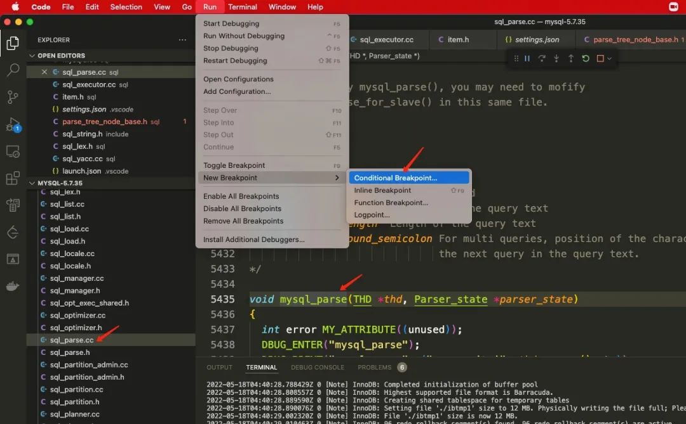Collapse the OPEN EDITORS section

(x=31, y=56)
